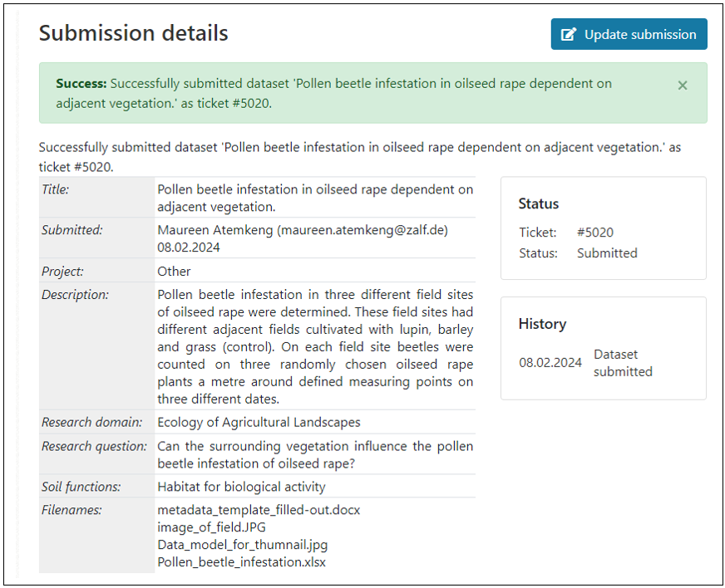The image size is (725, 588).
Task: Click the description paragraph text
Action: (315, 347)
